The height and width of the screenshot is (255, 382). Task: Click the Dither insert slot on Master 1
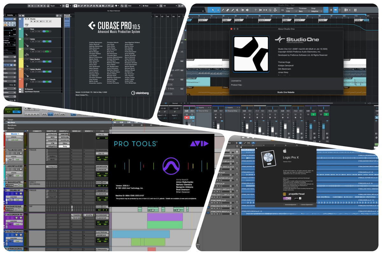[64, 143]
